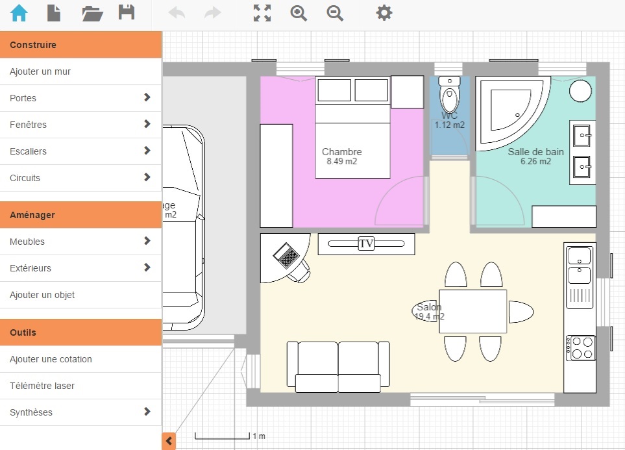Screen dimensions: 625x450
Task: Zoom in on the floor plan
Action: 299,12
